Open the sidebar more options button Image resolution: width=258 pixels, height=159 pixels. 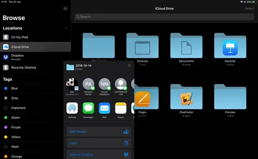pos(65,8)
